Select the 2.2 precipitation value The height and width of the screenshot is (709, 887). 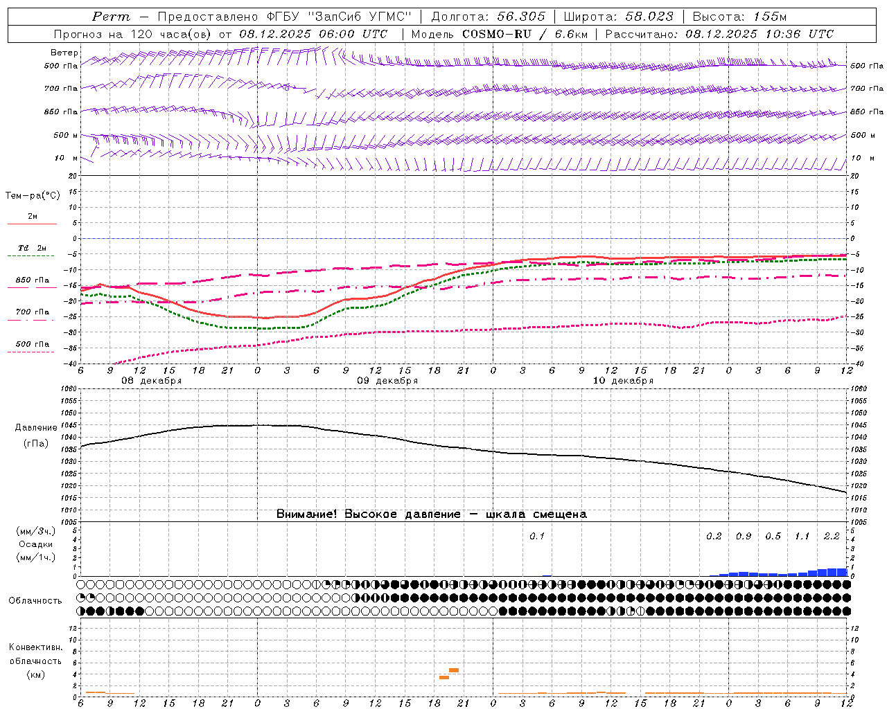832,537
